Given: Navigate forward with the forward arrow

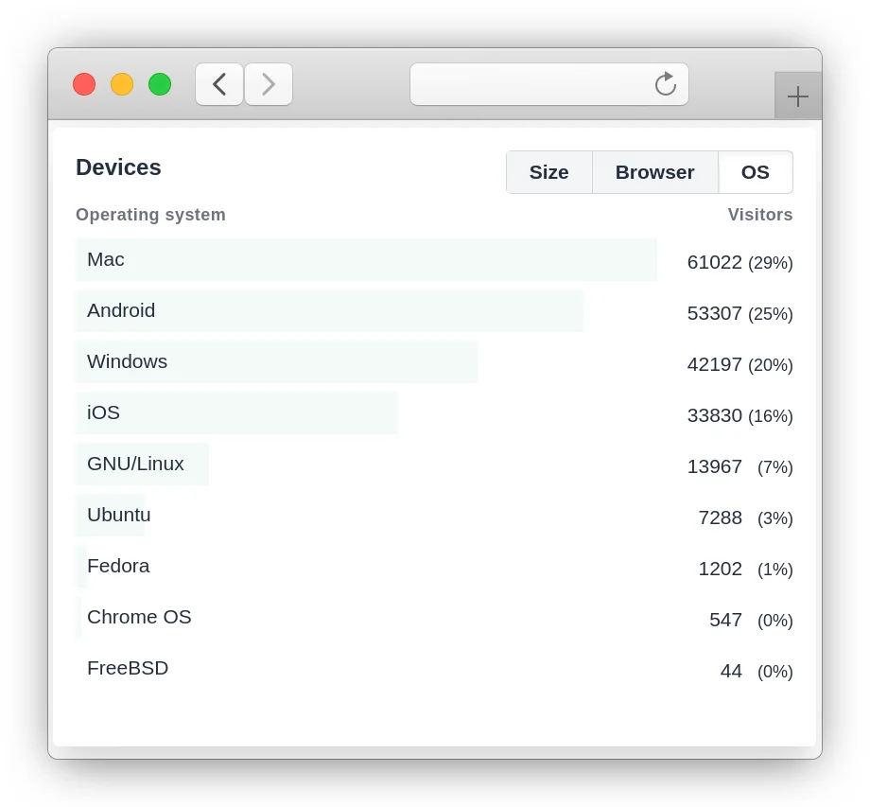Looking at the screenshot, I should [x=269, y=84].
